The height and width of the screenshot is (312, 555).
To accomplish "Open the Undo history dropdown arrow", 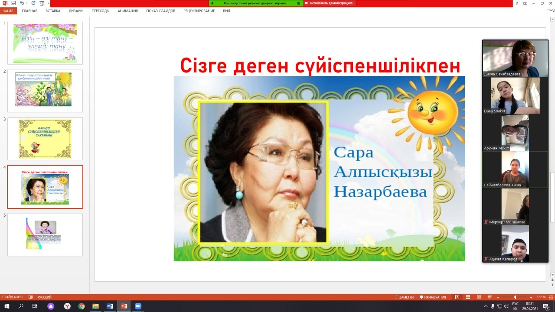I will click(x=27, y=3).
